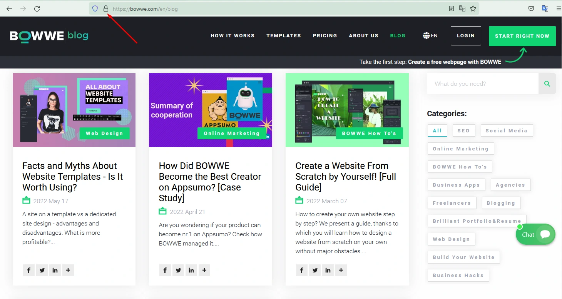Show Freelancers category posts
This screenshot has height=299, width=562.
(452, 203)
